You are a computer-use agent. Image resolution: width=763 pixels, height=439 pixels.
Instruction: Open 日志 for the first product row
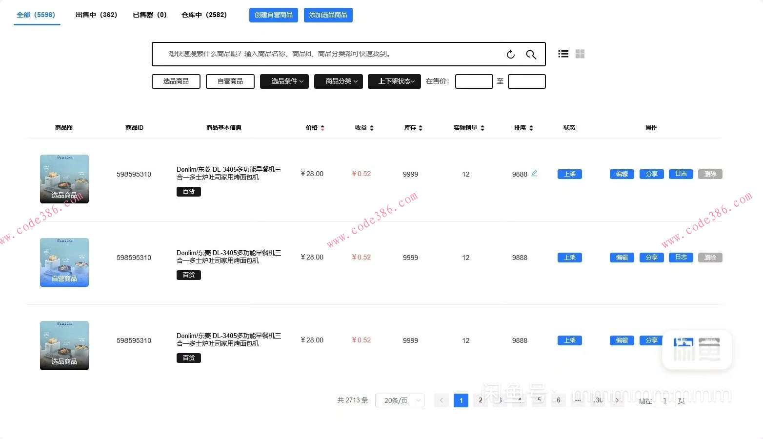(681, 174)
